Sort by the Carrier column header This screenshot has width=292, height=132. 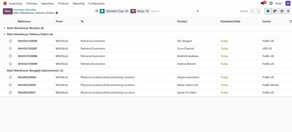point(267,21)
